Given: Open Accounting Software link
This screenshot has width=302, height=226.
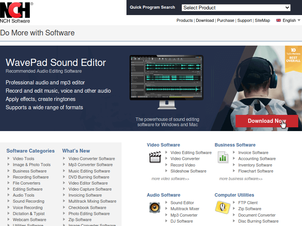Looking at the screenshot, I should 257,159.
